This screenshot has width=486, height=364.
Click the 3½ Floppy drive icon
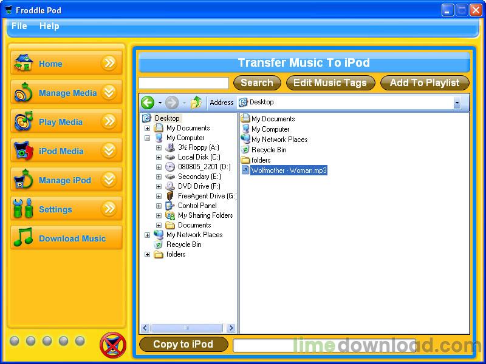click(x=170, y=147)
